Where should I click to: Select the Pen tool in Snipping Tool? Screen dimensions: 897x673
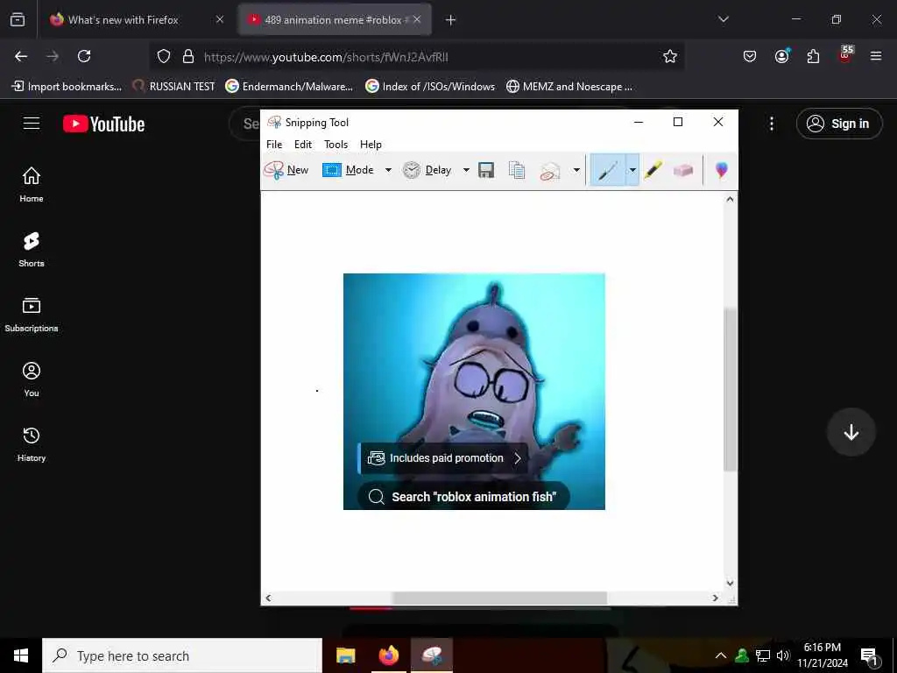(x=608, y=170)
